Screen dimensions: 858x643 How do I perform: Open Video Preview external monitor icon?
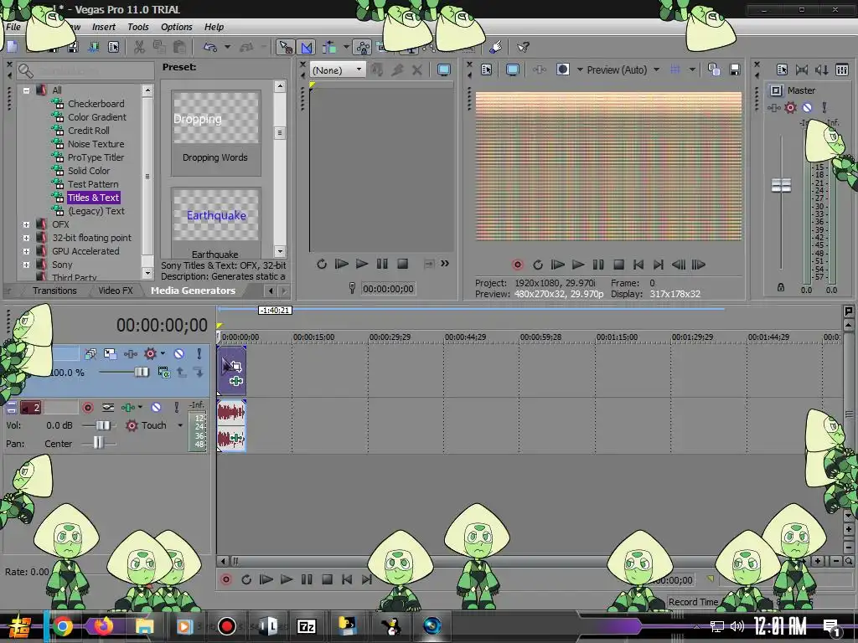[512, 70]
